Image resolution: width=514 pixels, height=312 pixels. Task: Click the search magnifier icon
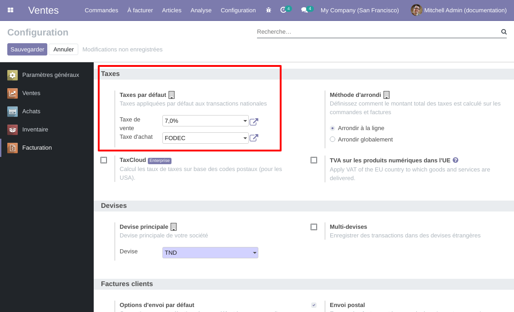click(x=504, y=32)
